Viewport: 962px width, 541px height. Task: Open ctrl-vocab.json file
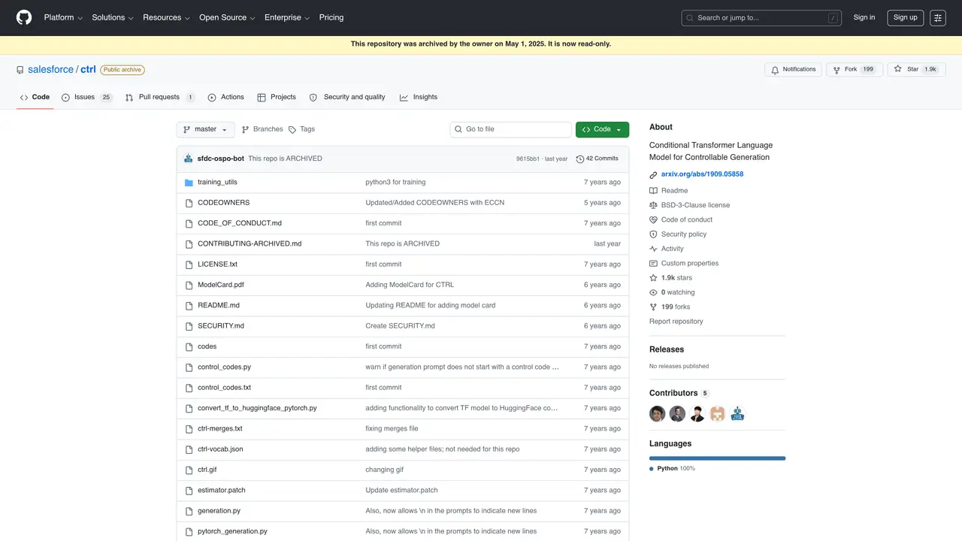pyautogui.click(x=220, y=449)
